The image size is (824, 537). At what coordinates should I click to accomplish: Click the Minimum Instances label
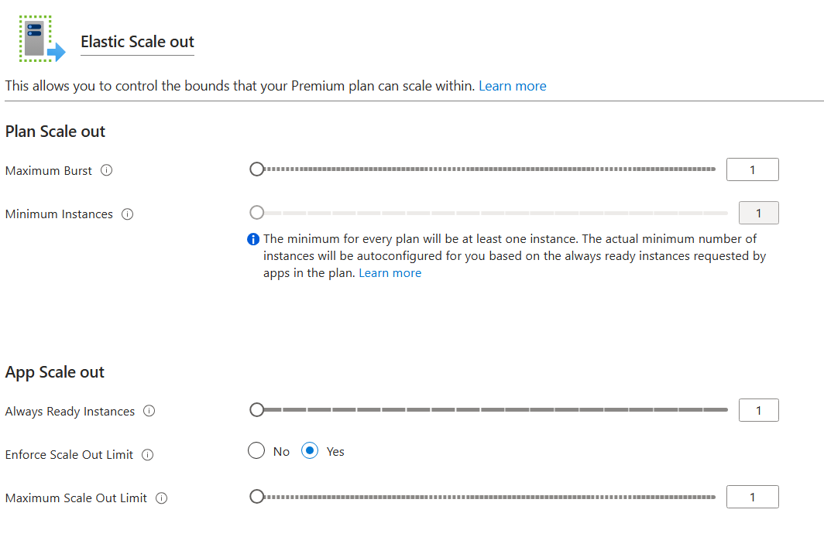click(59, 214)
